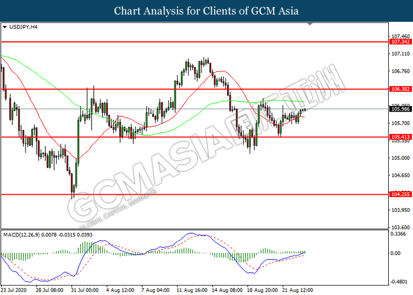This screenshot has width=413, height=295.
Task: Click the 107.460 price axis value
Action: [401, 37]
